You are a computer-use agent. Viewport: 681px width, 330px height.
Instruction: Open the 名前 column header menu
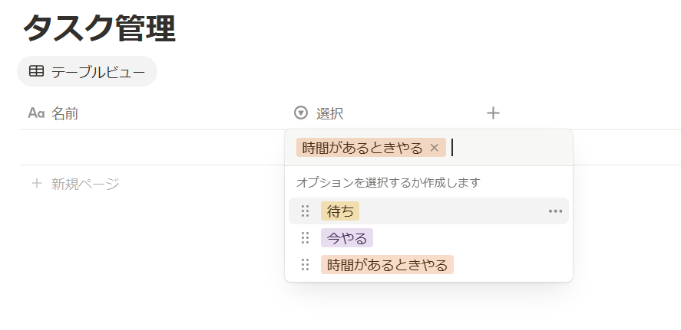pos(64,113)
